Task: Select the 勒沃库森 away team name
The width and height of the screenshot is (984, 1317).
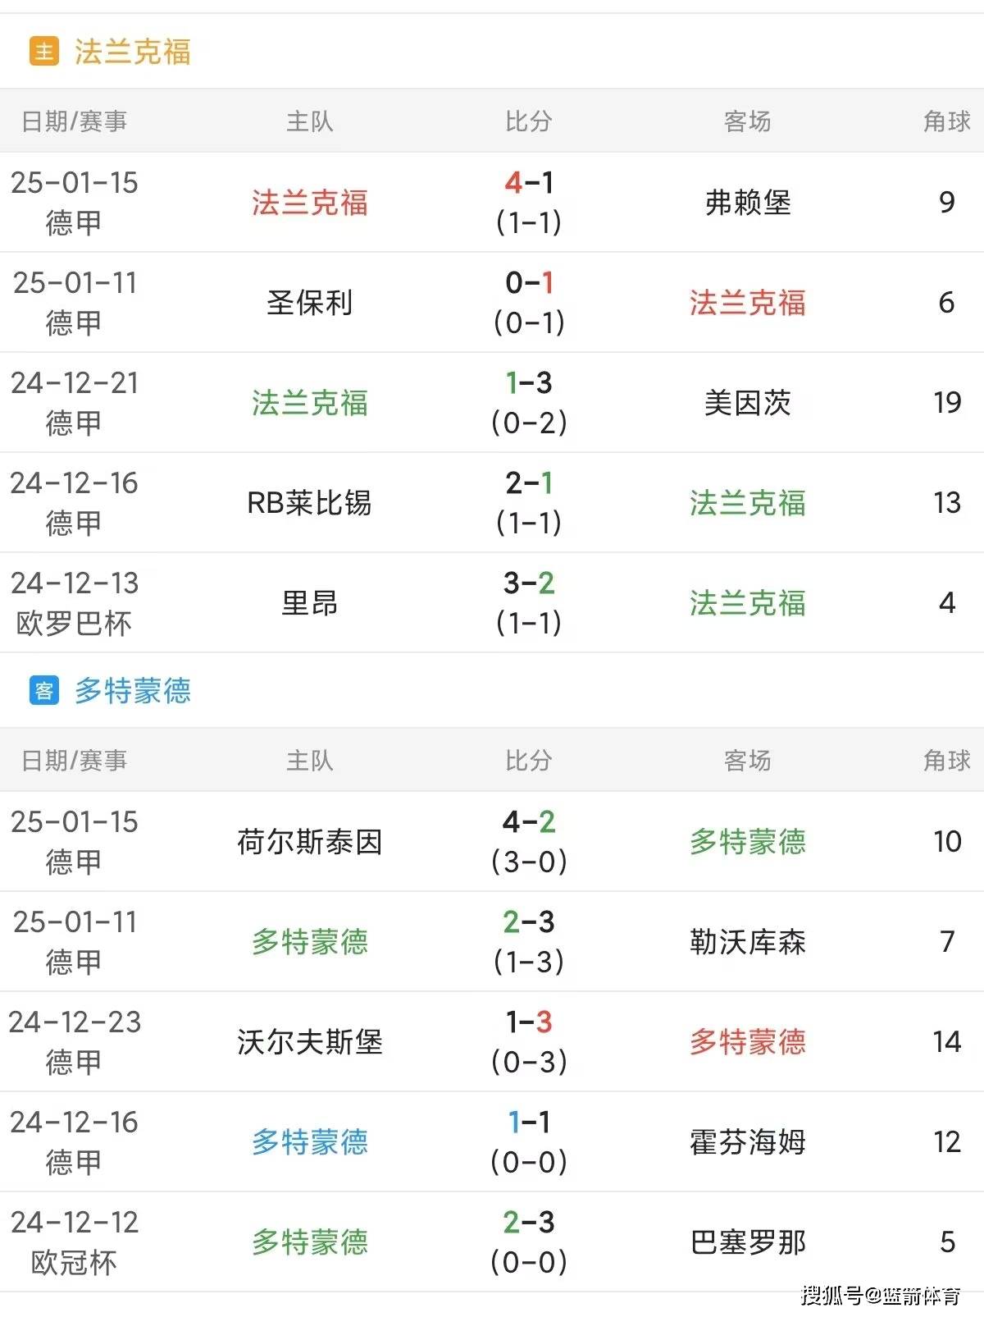Action: point(747,941)
